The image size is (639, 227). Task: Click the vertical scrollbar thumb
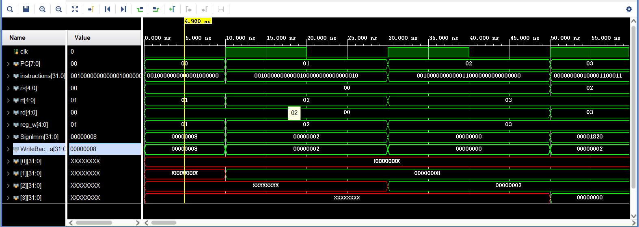point(634,107)
